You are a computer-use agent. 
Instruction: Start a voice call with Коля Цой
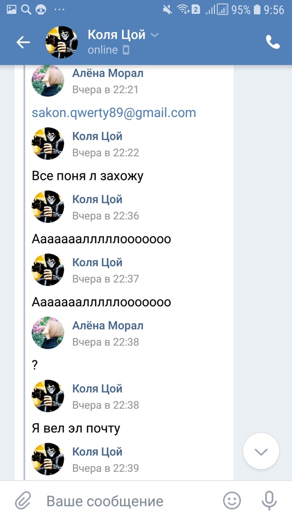tap(273, 42)
